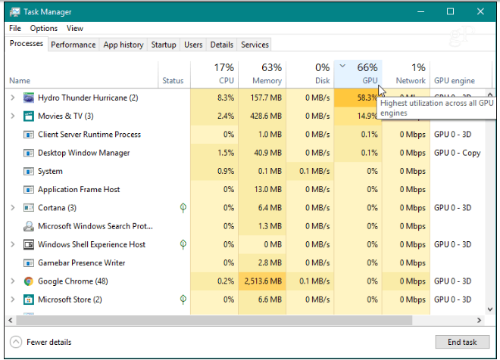Click the GPU 0 - Copy engine cell
The width and height of the screenshot is (500, 360).
coord(458,153)
